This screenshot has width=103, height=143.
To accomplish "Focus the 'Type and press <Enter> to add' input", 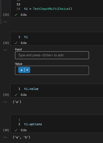I will click(52, 55).
